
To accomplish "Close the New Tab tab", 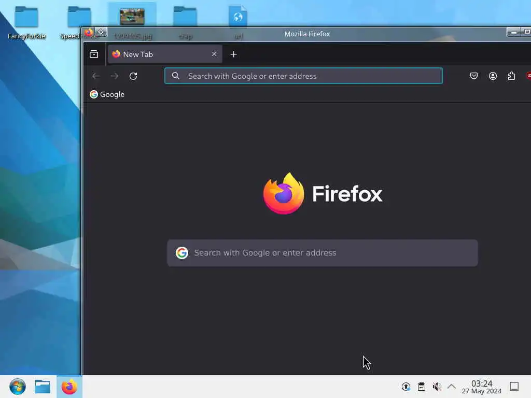I will click(x=214, y=54).
